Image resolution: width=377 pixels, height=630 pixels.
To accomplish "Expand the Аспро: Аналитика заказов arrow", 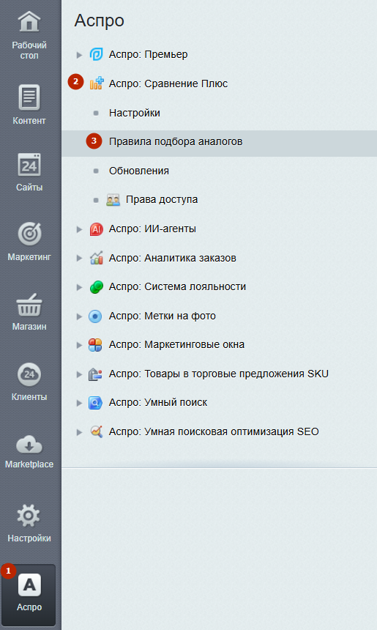I will pyautogui.click(x=80, y=258).
